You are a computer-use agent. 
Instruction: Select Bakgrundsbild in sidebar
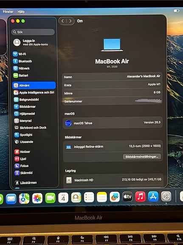point(26,100)
